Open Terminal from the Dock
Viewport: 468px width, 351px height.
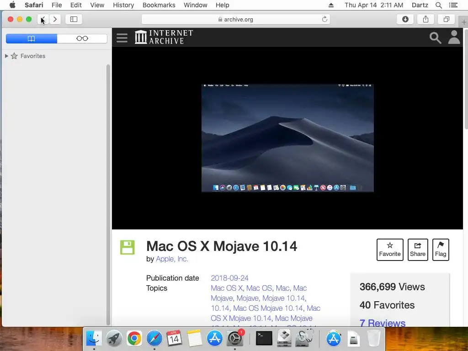[264, 339]
